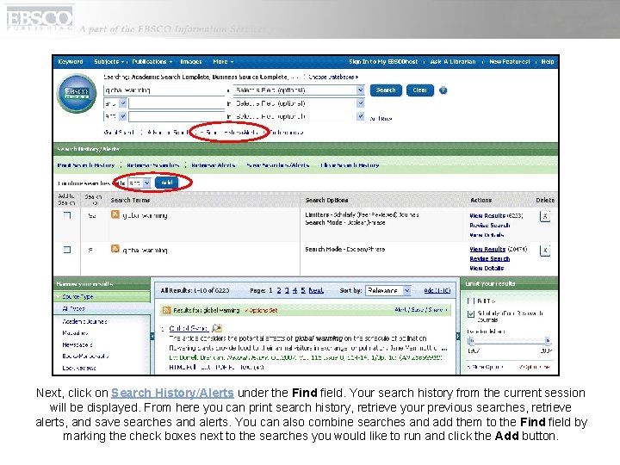Filter by Magazines source type
Image resolution: width=620 pixels, height=465 pixels.
point(75,333)
